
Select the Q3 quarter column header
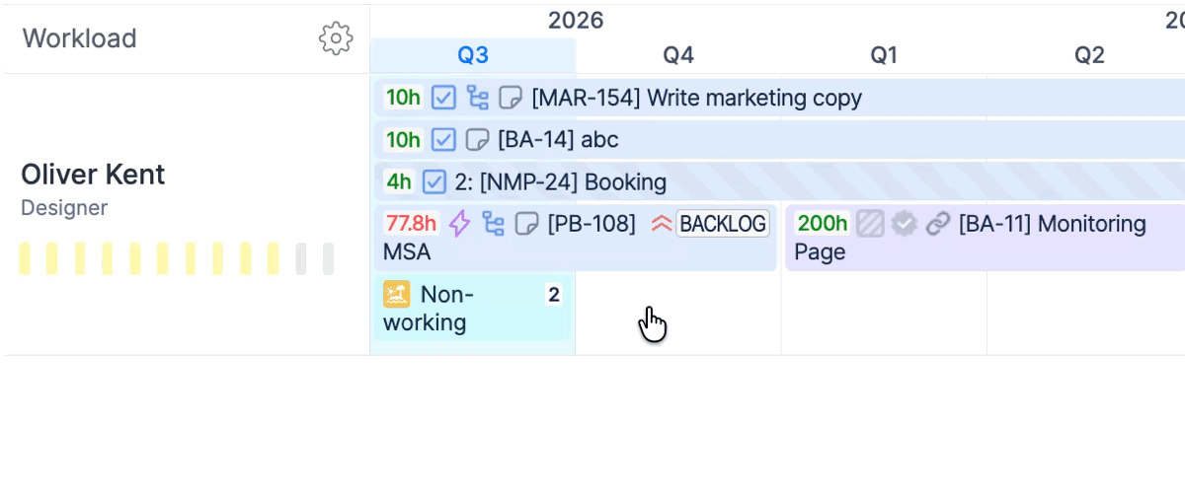point(473,55)
